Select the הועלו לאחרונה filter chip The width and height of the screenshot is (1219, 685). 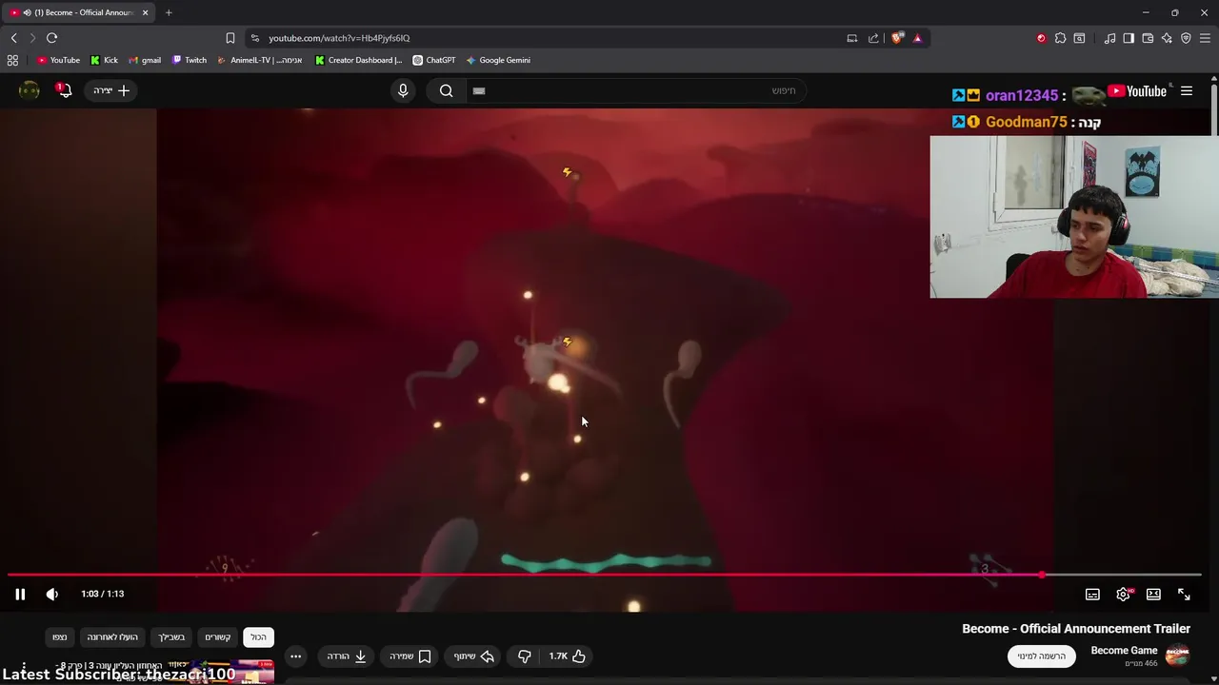tap(112, 637)
